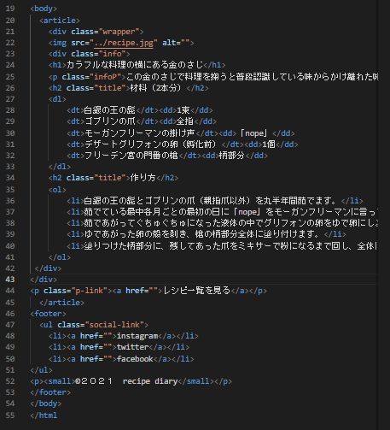Place cursor at the opening dl tag
The width and height of the screenshot is (390, 430).
[57, 99]
